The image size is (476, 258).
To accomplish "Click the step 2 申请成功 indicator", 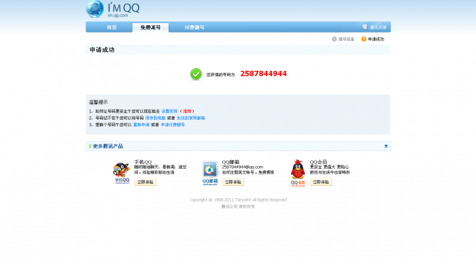I will click(x=373, y=39).
